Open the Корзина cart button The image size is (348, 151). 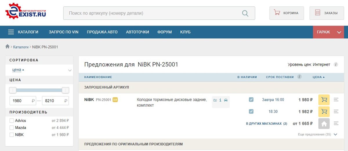(287, 13)
